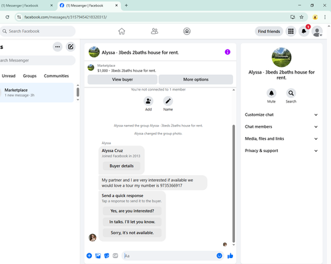Expand Customize chat section
The image size is (331, 264).
pyautogui.click(x=281, y=114)
